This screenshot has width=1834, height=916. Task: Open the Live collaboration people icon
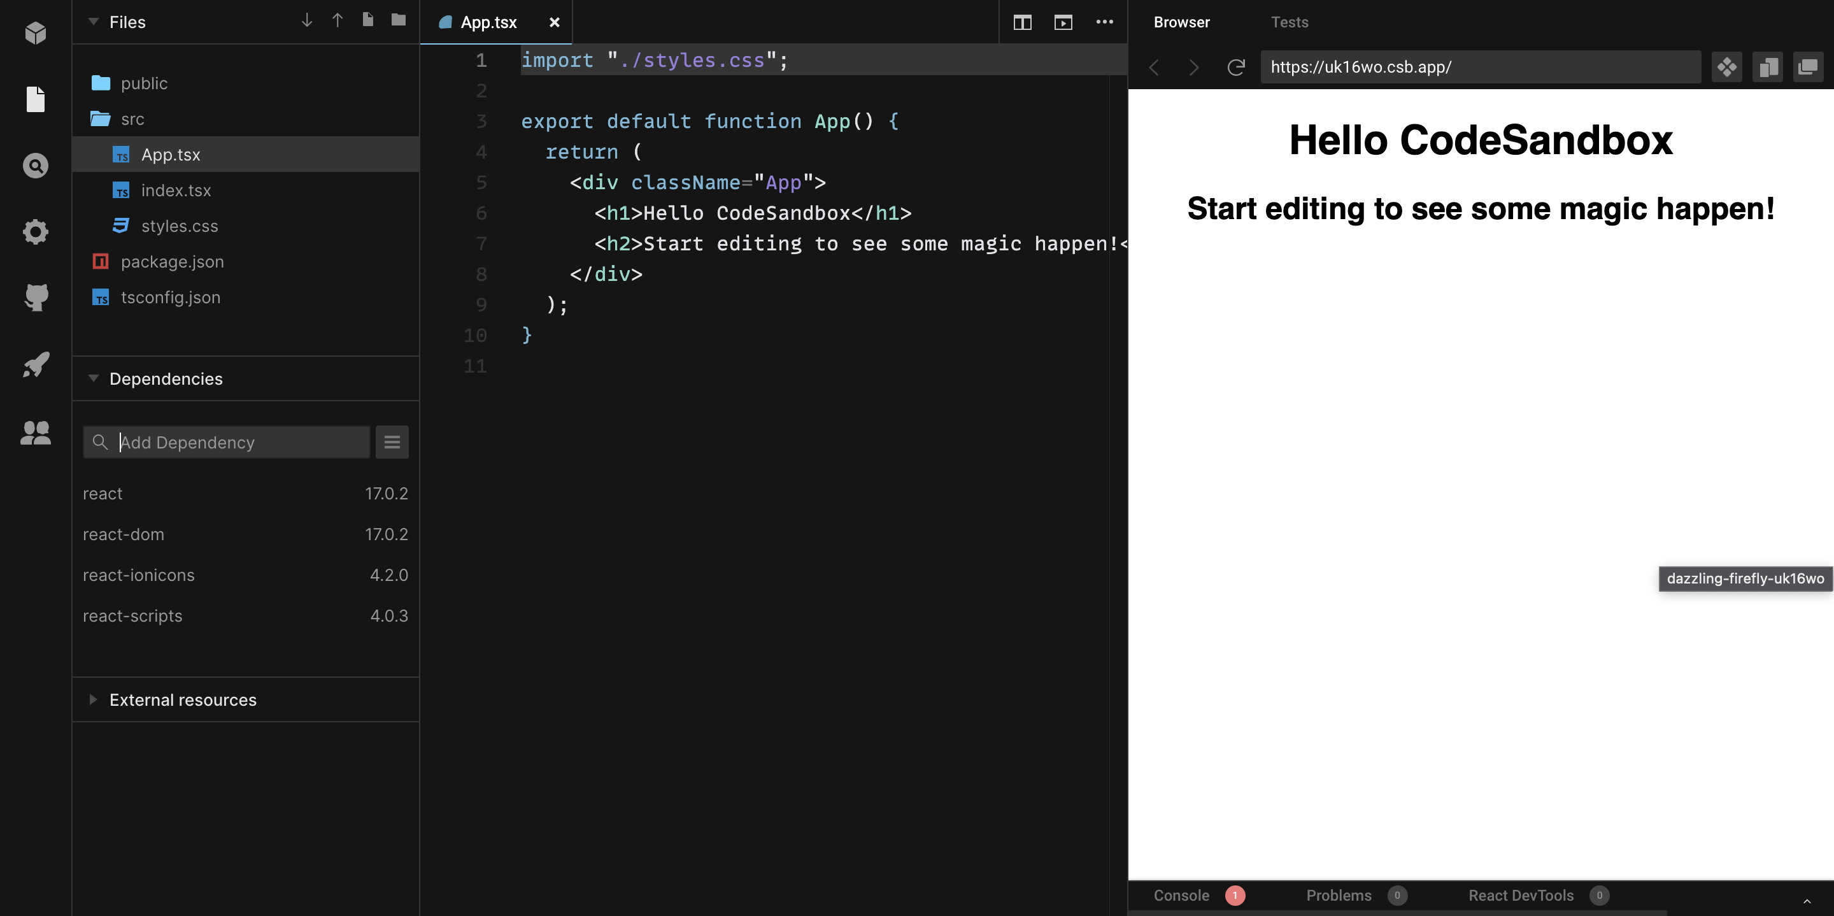click(x=36, y=433)
